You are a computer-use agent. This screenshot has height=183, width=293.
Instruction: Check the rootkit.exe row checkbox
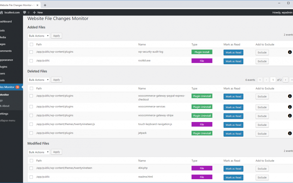(31, 61)
